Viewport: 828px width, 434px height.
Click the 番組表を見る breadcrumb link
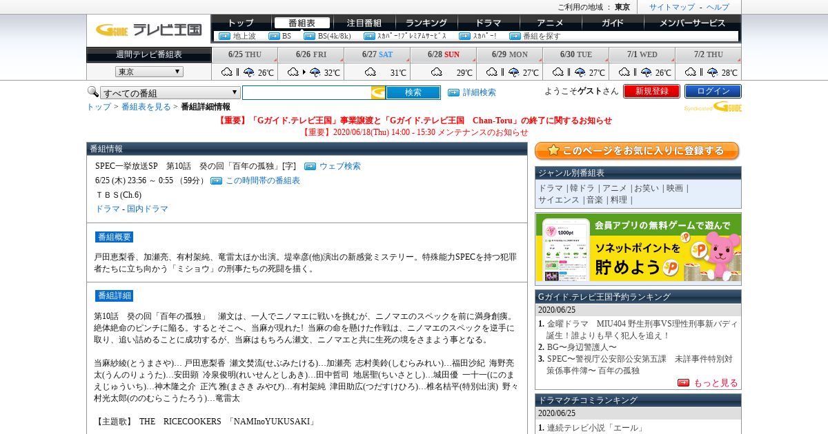point(146,107)
